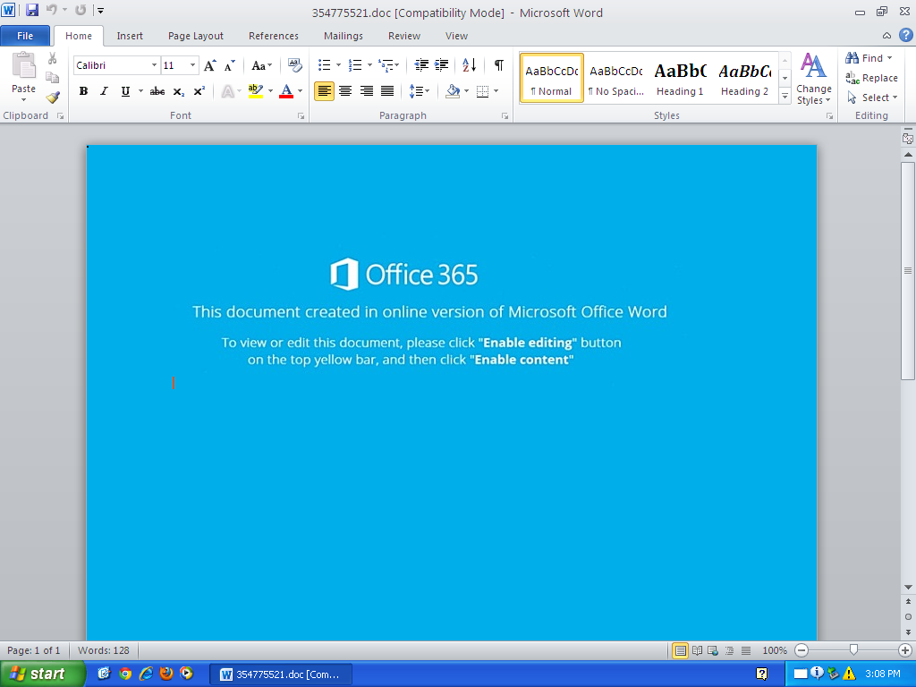This screenshot has width=916, height=687.
Task: Click the Redo icon in quick access toolbar
Action: (x=81, y=10)
